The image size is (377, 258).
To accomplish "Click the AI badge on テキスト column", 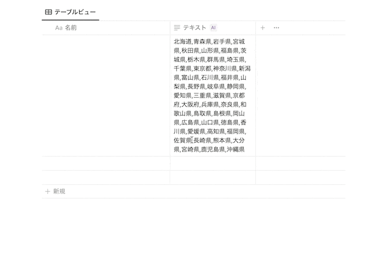I will pyautogui.click(x=213, y=28).
